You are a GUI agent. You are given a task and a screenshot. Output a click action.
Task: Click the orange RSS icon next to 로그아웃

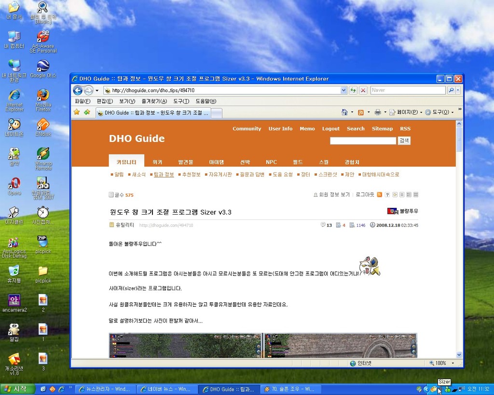pos(380,195)
